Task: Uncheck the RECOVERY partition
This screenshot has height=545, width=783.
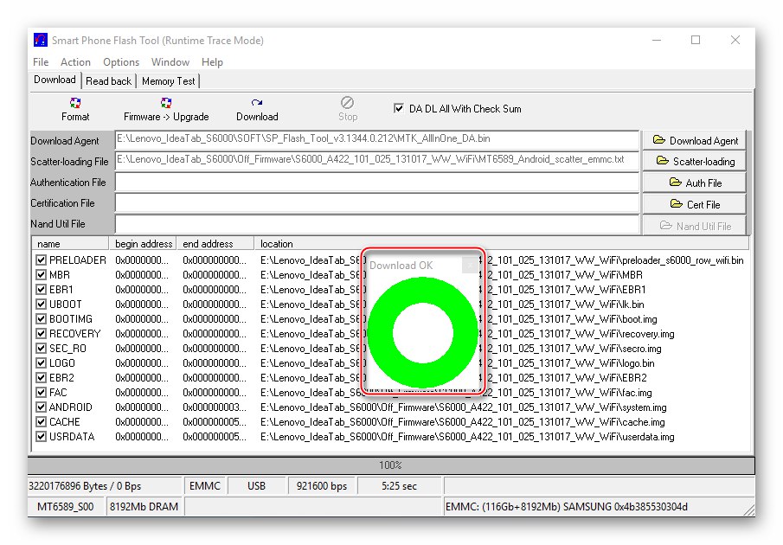Action: click(42, 333)
